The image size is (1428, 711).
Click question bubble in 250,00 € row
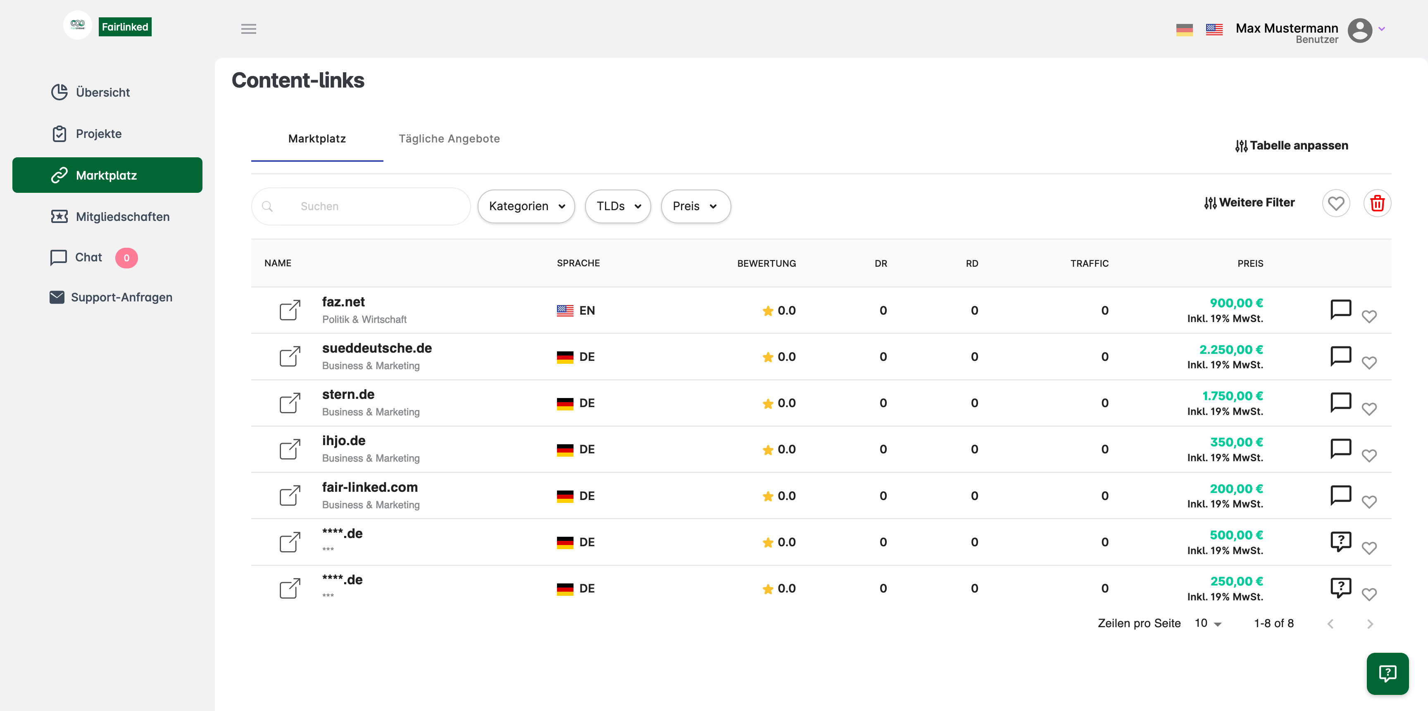pos(1340,588)
